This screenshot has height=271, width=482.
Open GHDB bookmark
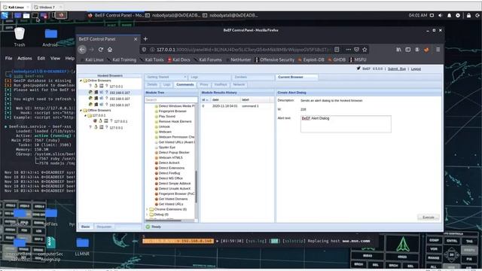coord(337,59)
